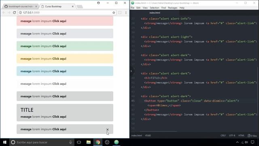
Task: Open the Windows notification center
Action: coord(253,142)
